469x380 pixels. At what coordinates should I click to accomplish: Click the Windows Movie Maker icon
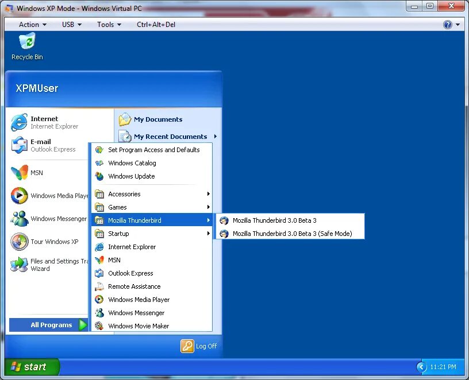click(x=99, y=326)
